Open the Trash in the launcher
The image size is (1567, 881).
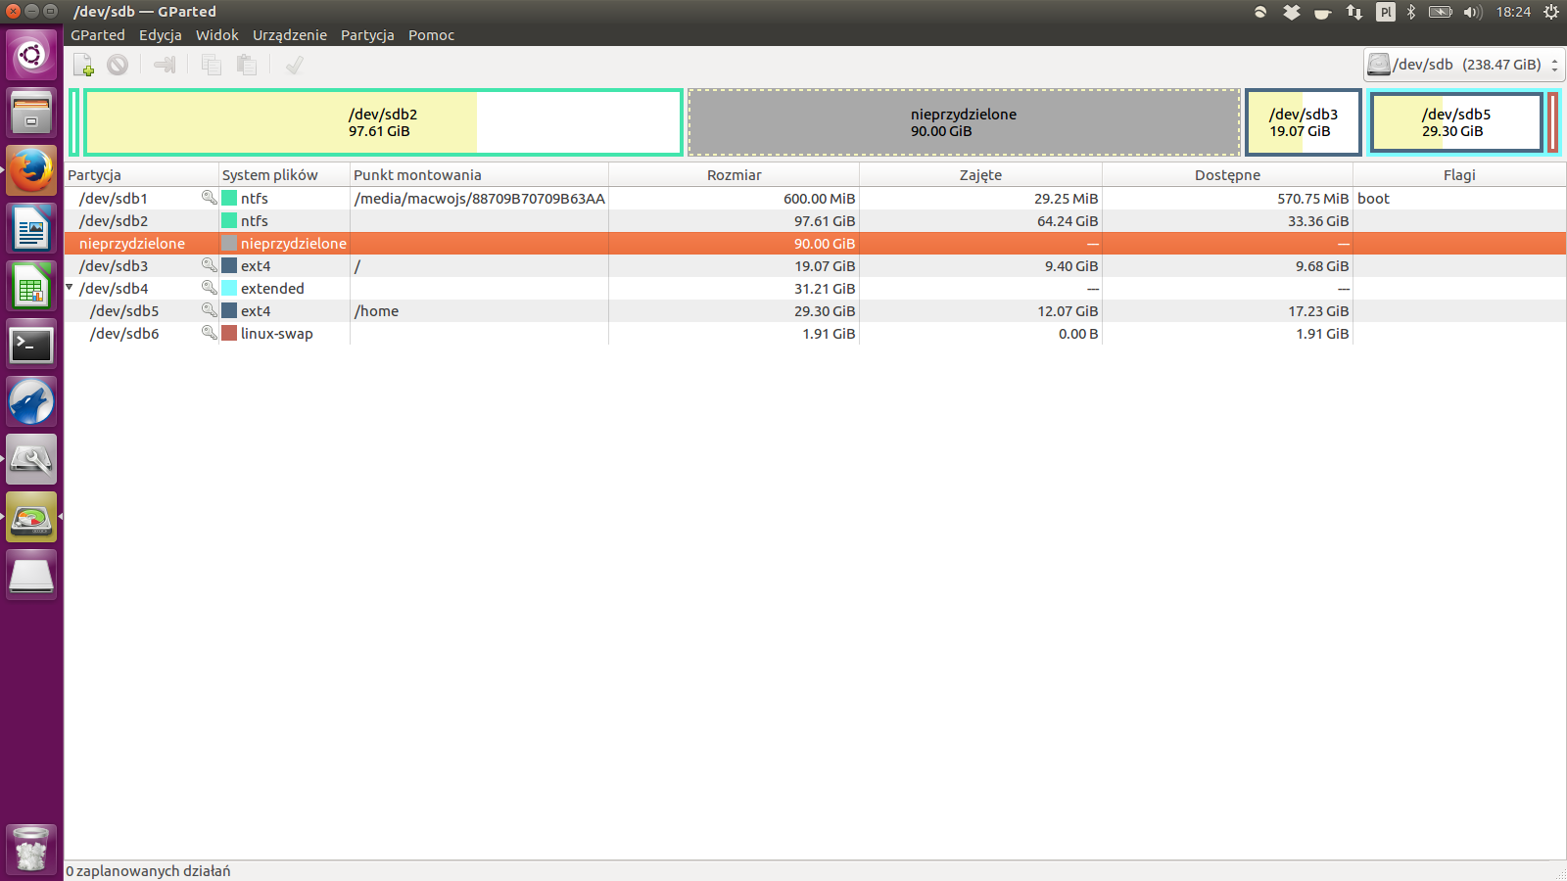[x=31, y=849]
